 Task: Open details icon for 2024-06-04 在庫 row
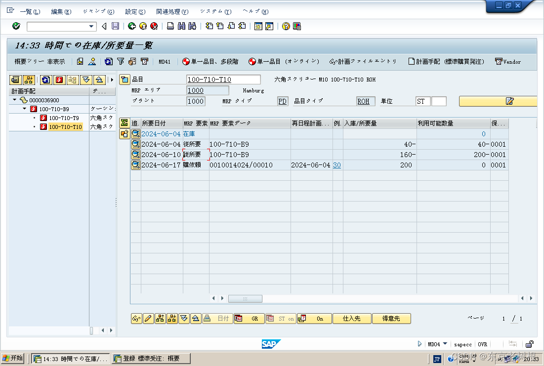(x=136, y=133)
